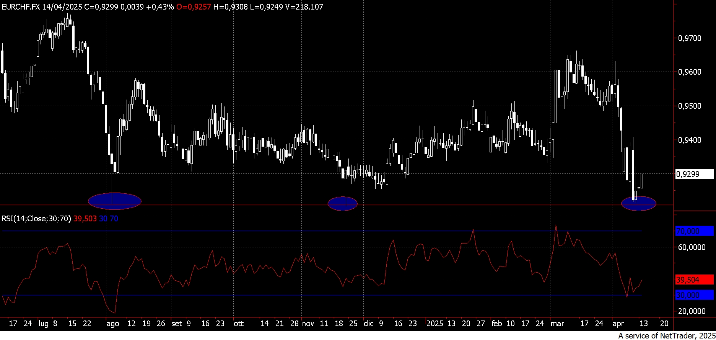716x340 pixels.
Task: Click the dic month label on time axis
Action: click(369, 324)
